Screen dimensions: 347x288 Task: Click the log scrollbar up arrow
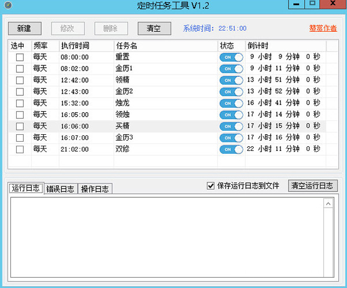[x=328, y=203]
